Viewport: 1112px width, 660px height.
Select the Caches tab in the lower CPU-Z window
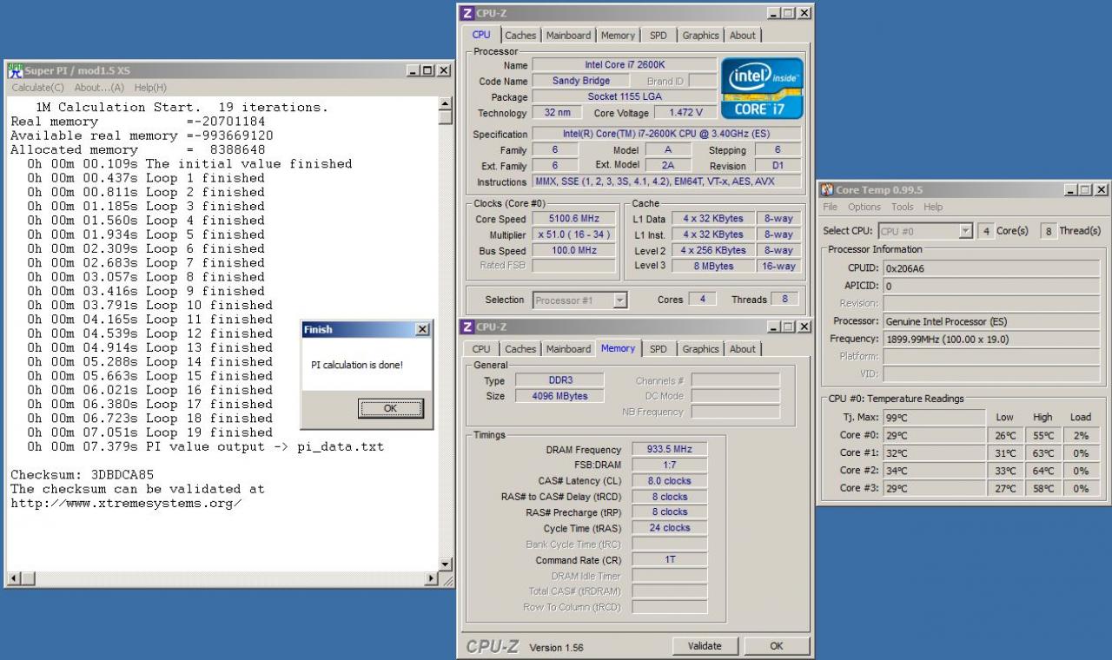tap(520, 349)
